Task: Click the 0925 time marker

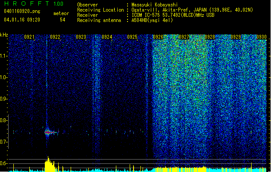Action: [x=132, y=37]
